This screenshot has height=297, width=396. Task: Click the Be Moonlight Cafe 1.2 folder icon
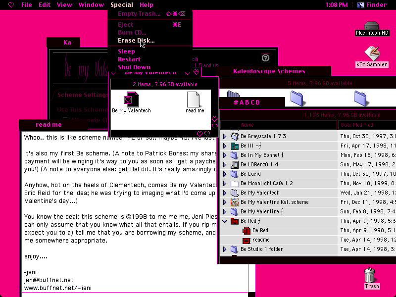235,183
